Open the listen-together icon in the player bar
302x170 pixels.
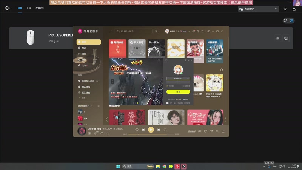point(211,131)
